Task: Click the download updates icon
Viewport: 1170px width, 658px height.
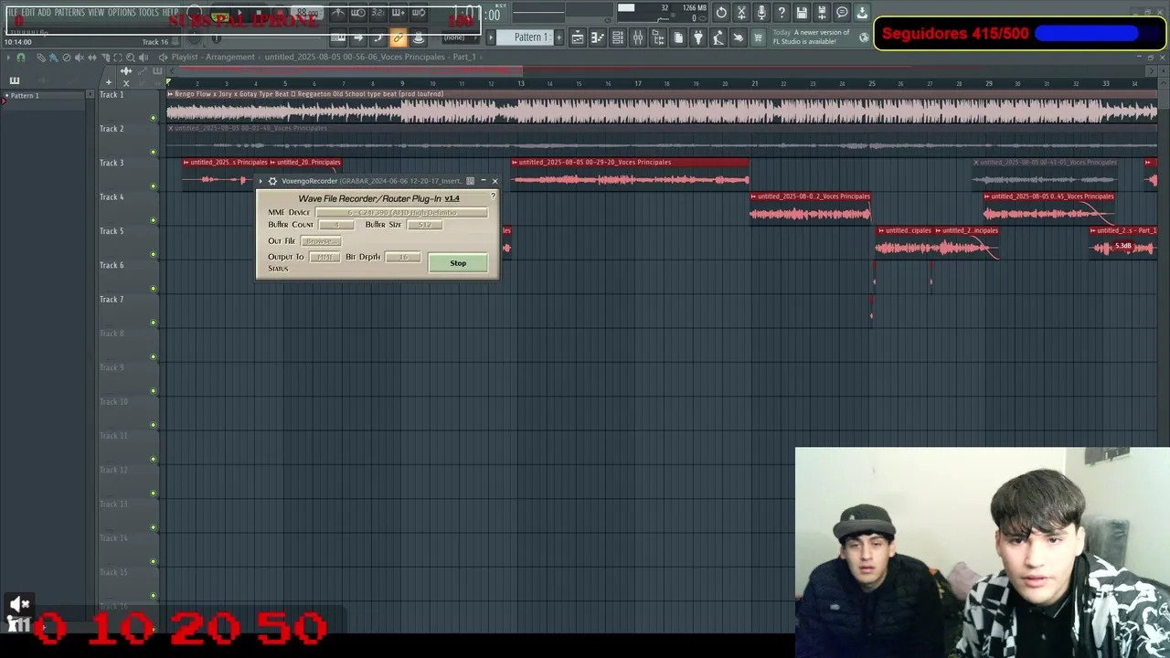Action: (862, 13)
